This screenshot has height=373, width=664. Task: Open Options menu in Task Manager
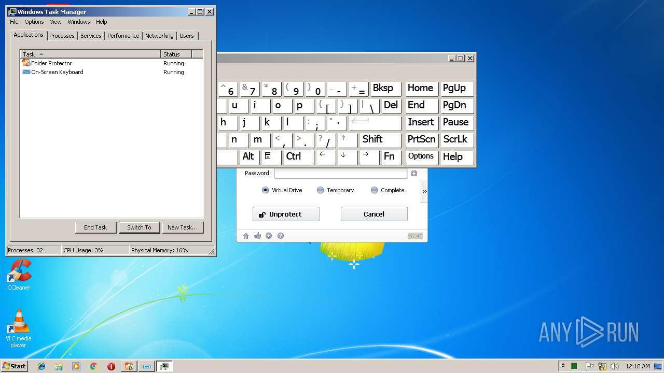click(34, 22)
